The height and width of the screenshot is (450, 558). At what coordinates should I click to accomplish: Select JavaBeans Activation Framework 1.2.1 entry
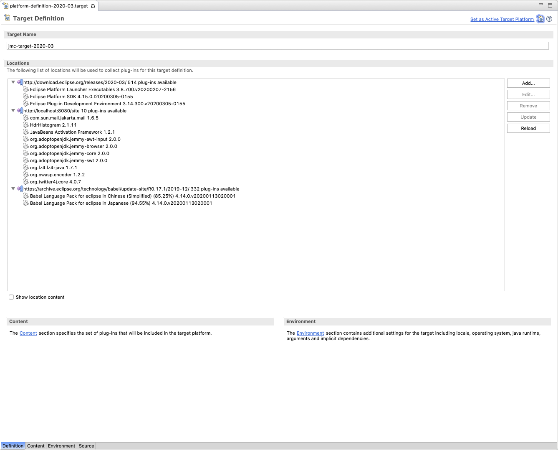pos(72,132)
